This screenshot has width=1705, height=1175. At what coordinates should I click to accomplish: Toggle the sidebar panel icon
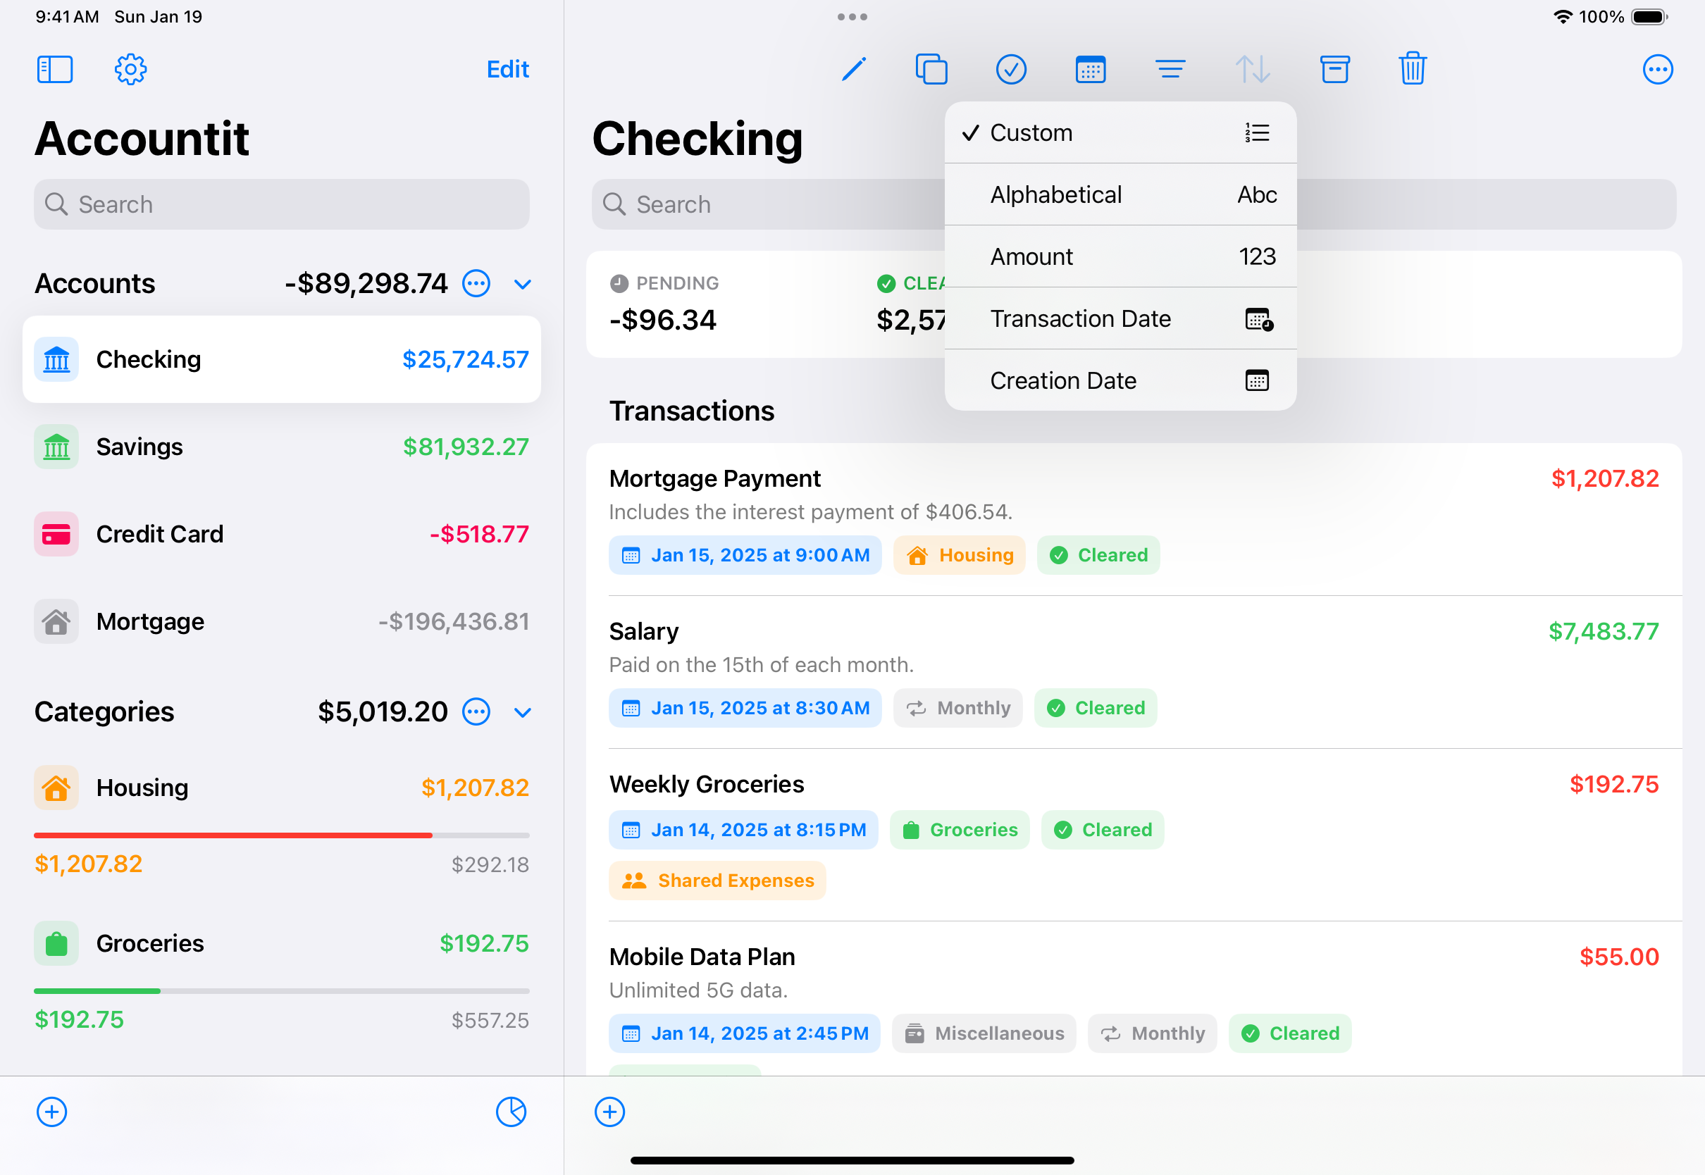coord(55,69)
